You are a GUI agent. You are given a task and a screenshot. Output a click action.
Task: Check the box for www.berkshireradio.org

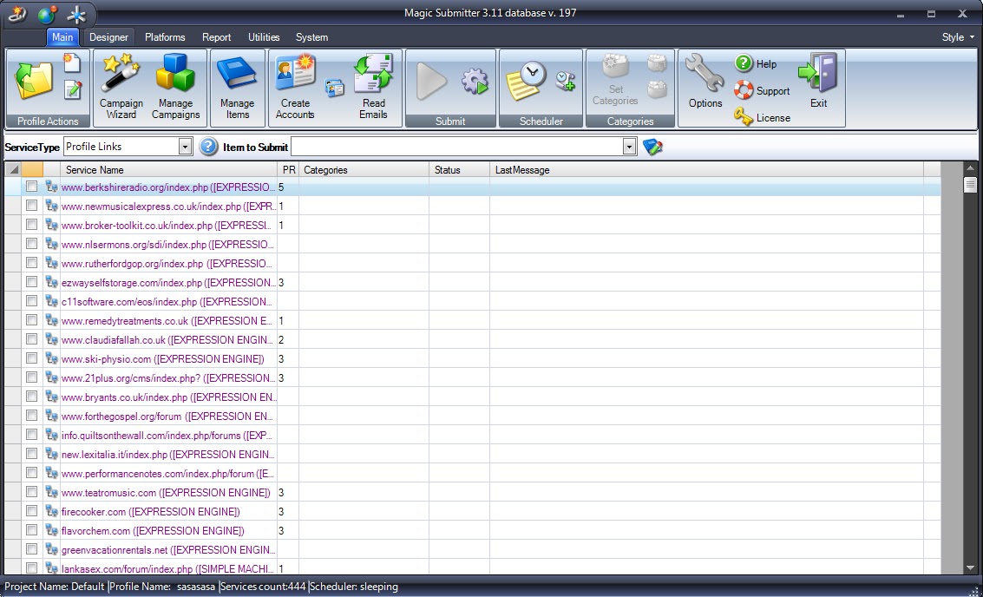[32, 187]
